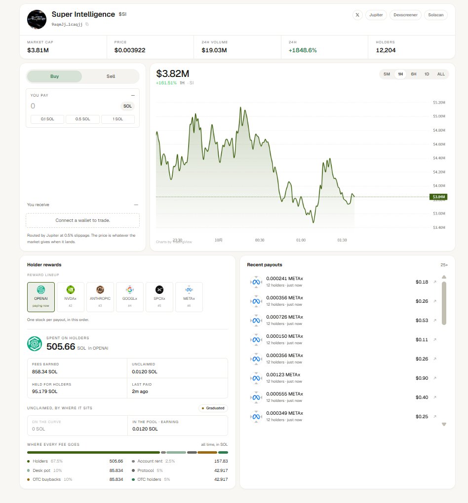Click the +1848.6% 24H change value
This screenshot has width=468, height=503.
[303, 50]
